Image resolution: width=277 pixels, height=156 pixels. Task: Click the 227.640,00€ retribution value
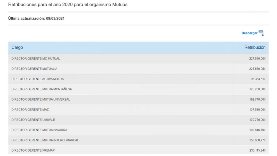[257, 58]
